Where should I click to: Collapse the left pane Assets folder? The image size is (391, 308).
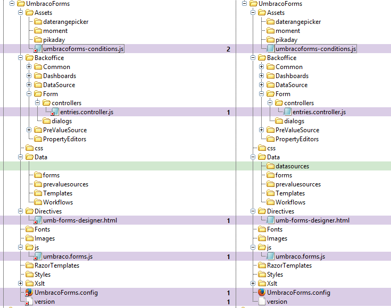point(20,12)
